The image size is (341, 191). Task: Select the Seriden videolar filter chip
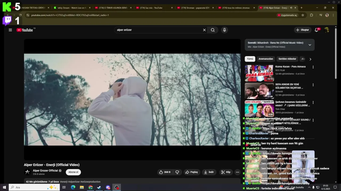[287, 59]
